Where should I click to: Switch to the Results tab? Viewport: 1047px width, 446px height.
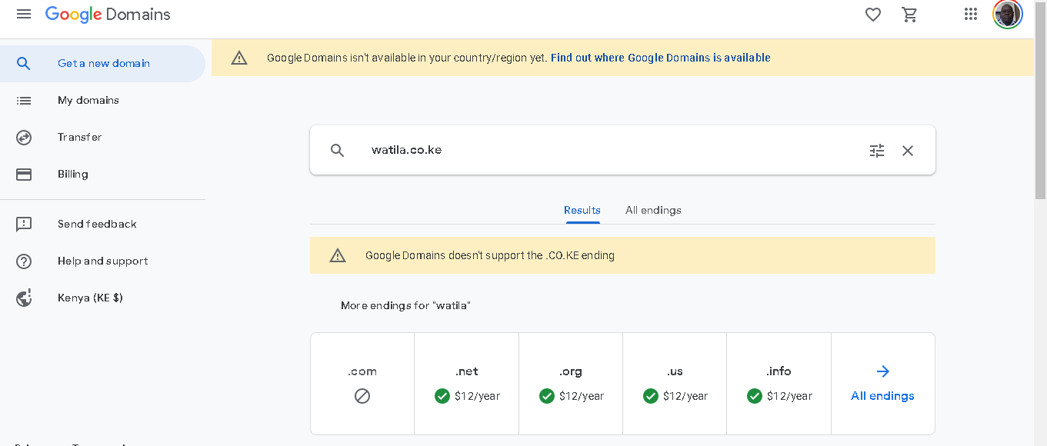[x=582, y=210]
